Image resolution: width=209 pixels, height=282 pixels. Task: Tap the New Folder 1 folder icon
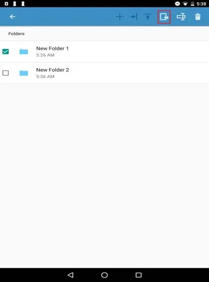[23, 52]
